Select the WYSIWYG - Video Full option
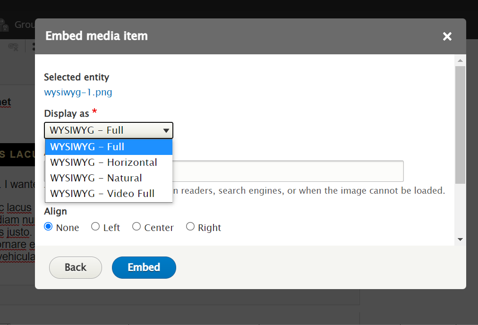Viewport: 478px width, 325px height. point(109,194)
